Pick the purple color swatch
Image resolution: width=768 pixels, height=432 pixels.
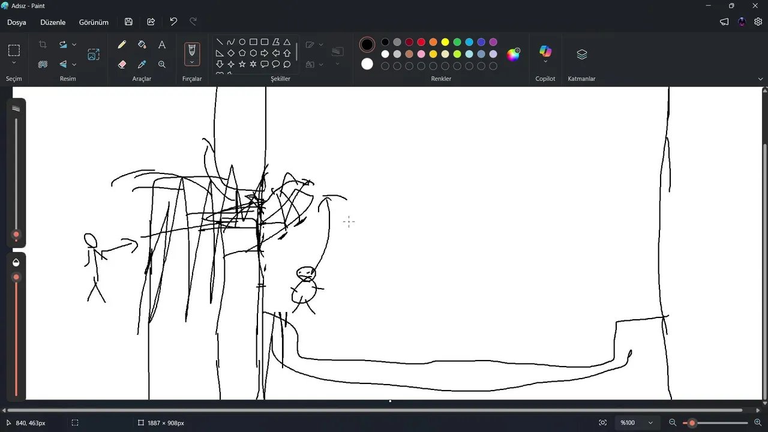coord(493,42)
